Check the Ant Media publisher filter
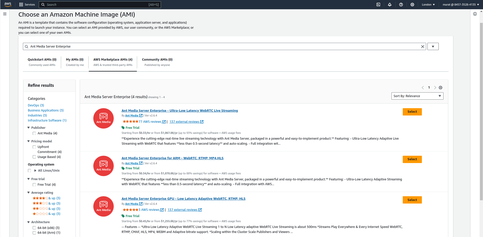This screenshot has height=237, width=483. click(x=34, y=133)
